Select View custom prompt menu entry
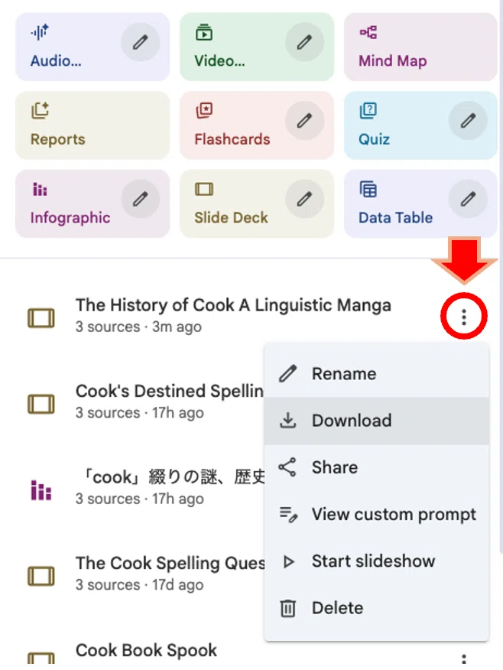This screenshot has height=670, width=503. click(x=377, y=515)
